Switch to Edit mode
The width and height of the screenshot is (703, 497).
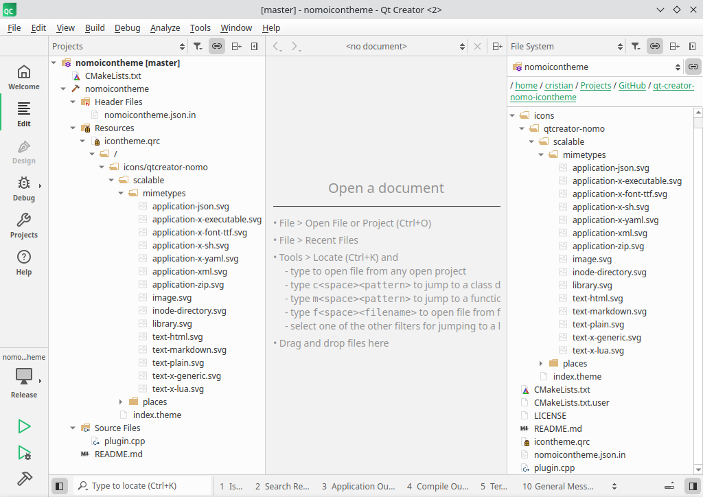click(24, 114)
